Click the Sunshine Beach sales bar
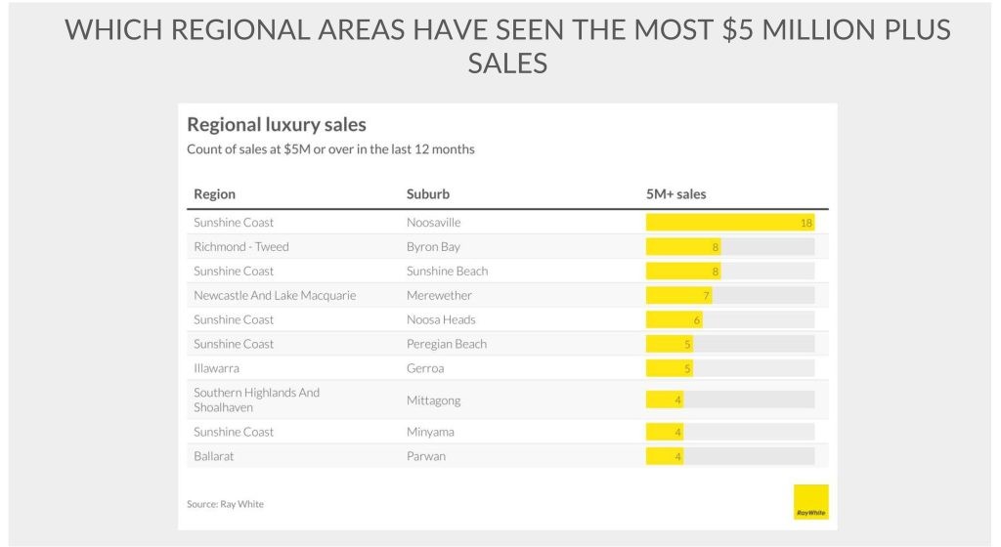 click(x=683, y=272)
